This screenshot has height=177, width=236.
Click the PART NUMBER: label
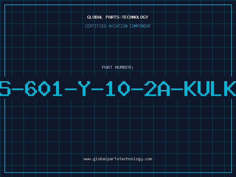118,67
